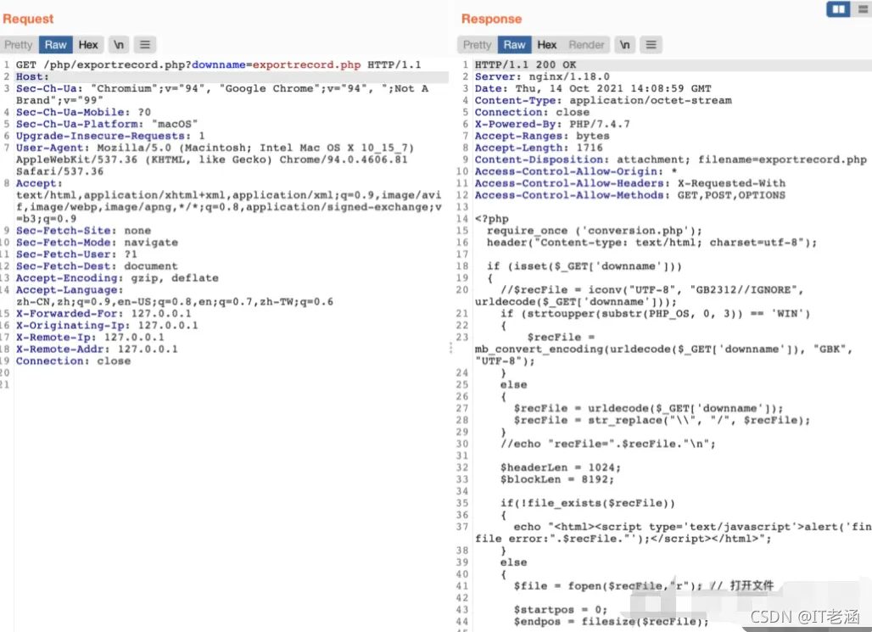Click the Sec-Ch-Ua-Mobile: ?0 header

click(x=83, y=112)
